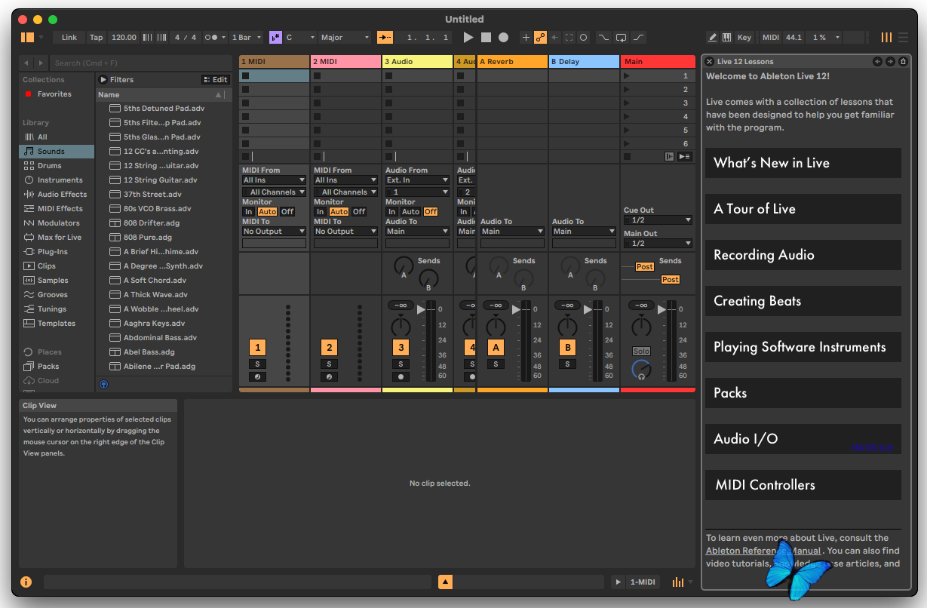Image resolution: width=927 pixels, height=608 pixels.
Task: Toggle the computer MIDI keyboard icon
Action: (727, 37)
